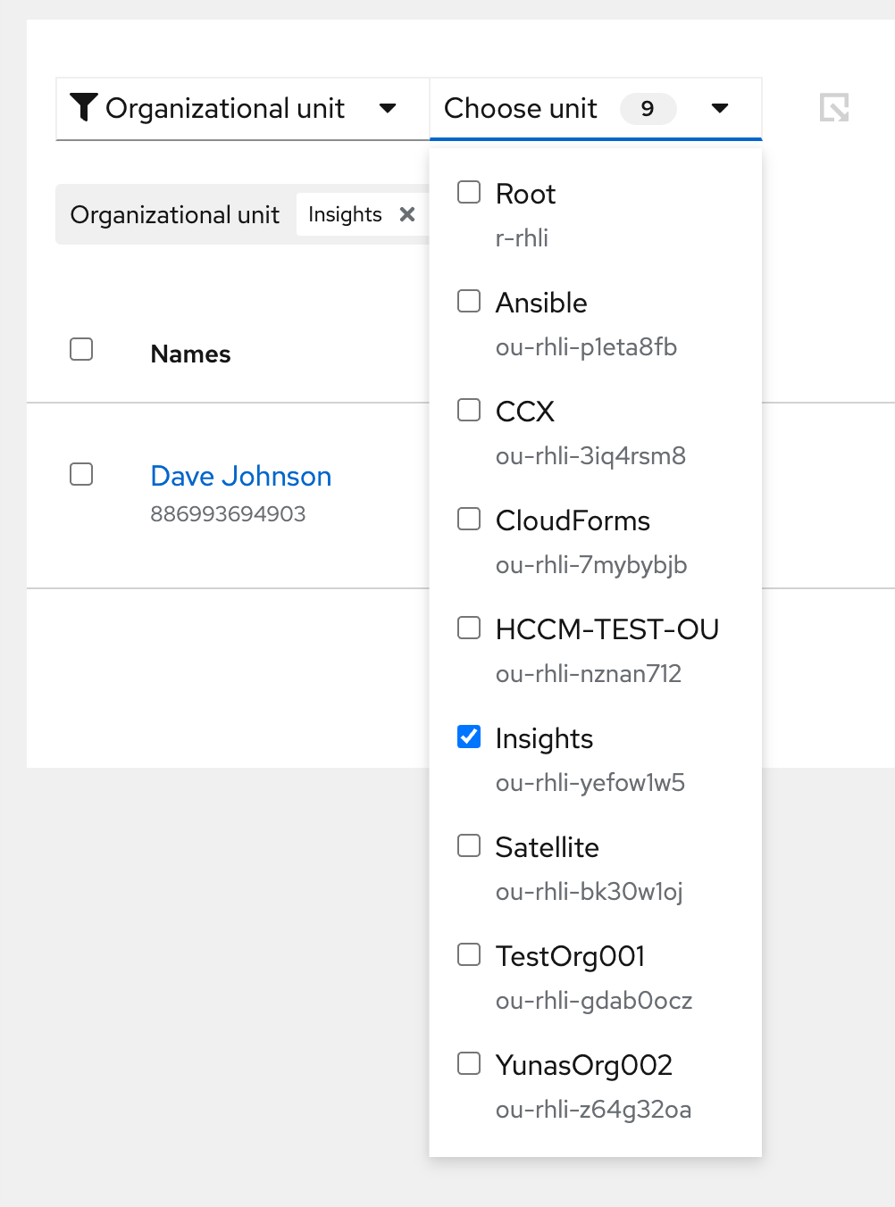The image size is (895, 1207).
Task: Click the CCX option label
Action: [525, 412]
